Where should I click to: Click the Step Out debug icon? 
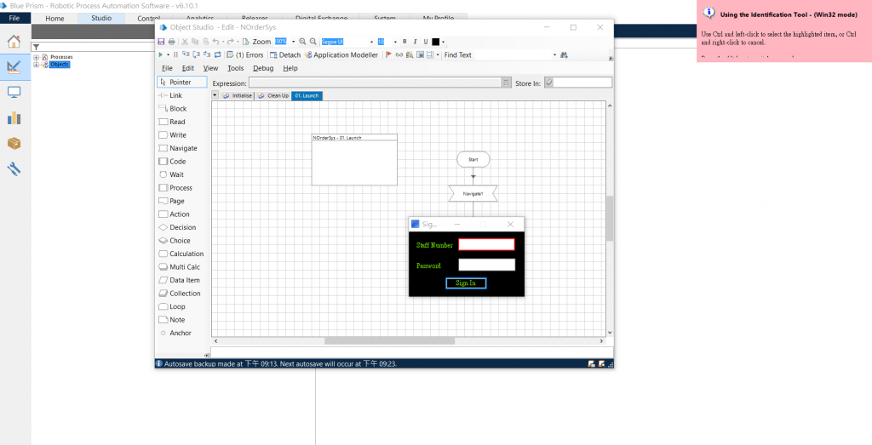pos(207,54)
